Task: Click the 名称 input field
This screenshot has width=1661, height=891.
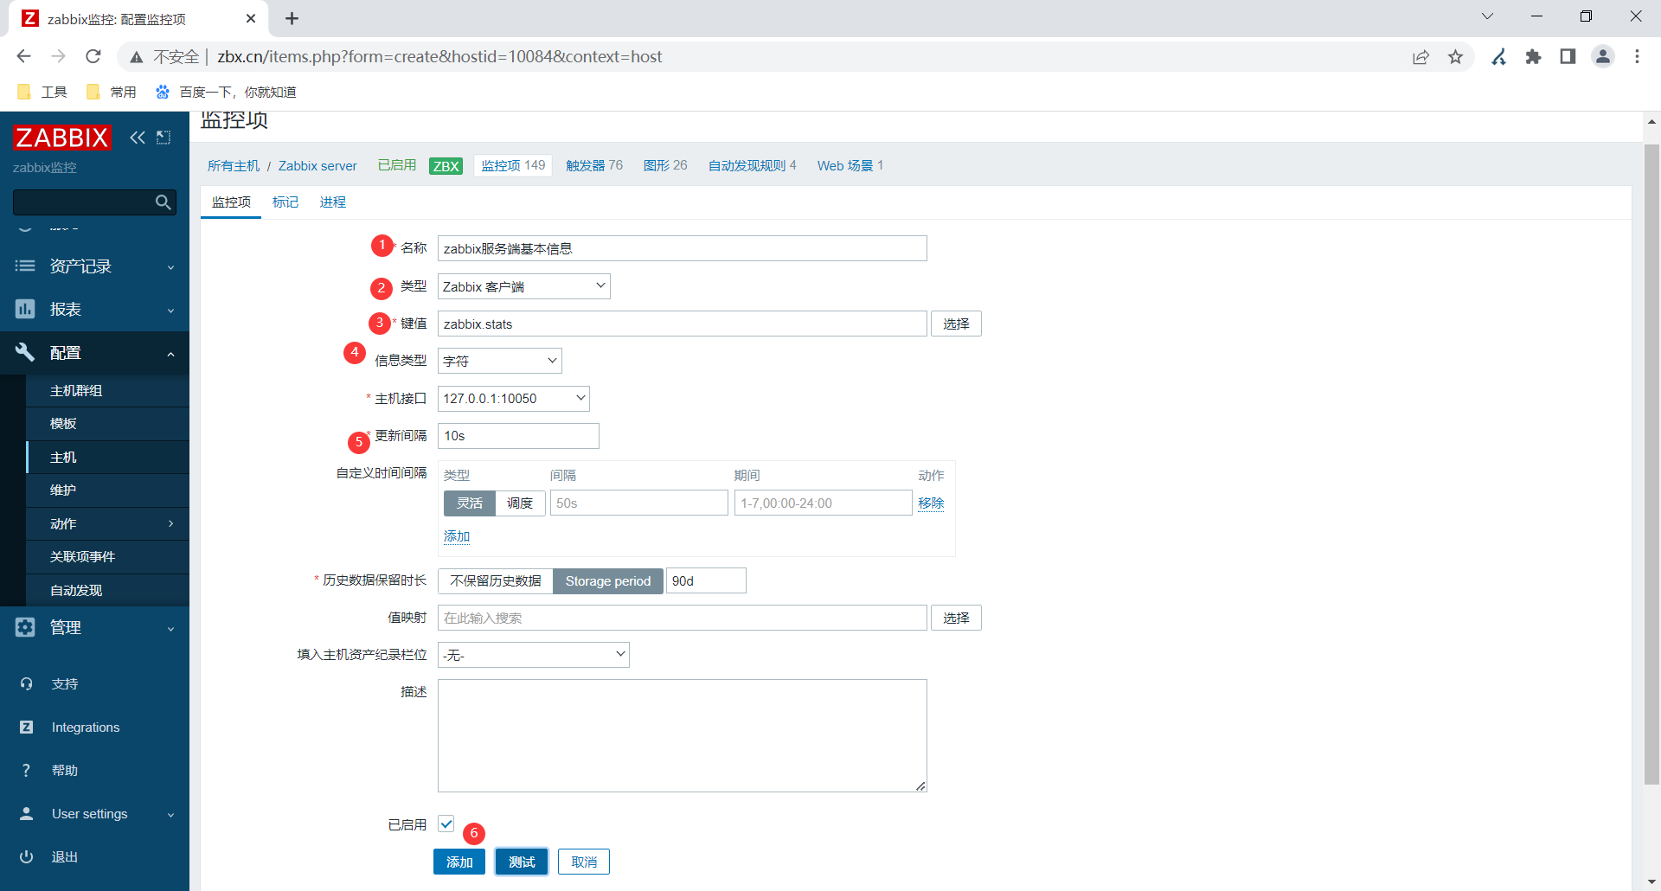Action: point(683,248)
